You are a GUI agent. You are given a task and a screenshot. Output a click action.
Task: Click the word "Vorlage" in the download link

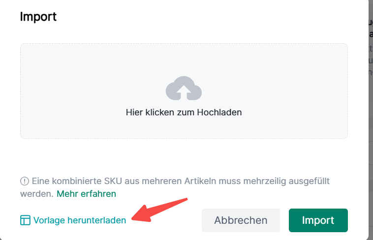pos(48,220)
